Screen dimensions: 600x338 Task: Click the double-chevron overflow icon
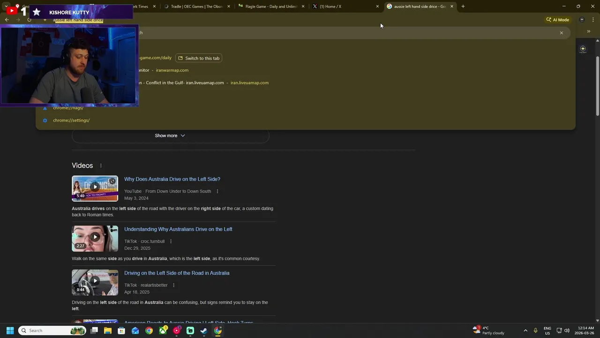589,31
